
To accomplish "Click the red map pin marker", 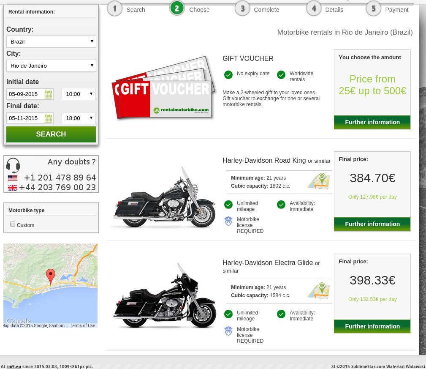I will coord(51,276).
